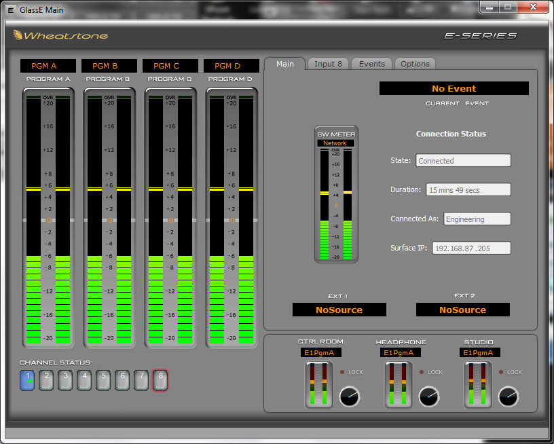Open the EXT 1 NoSource selector
554x444 pixels.
[x=339, y=310]
